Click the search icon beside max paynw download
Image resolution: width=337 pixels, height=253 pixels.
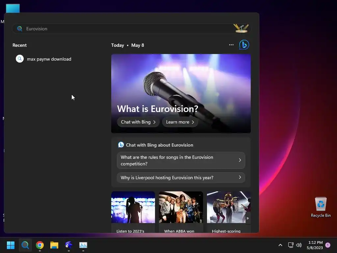pos(19,59)
